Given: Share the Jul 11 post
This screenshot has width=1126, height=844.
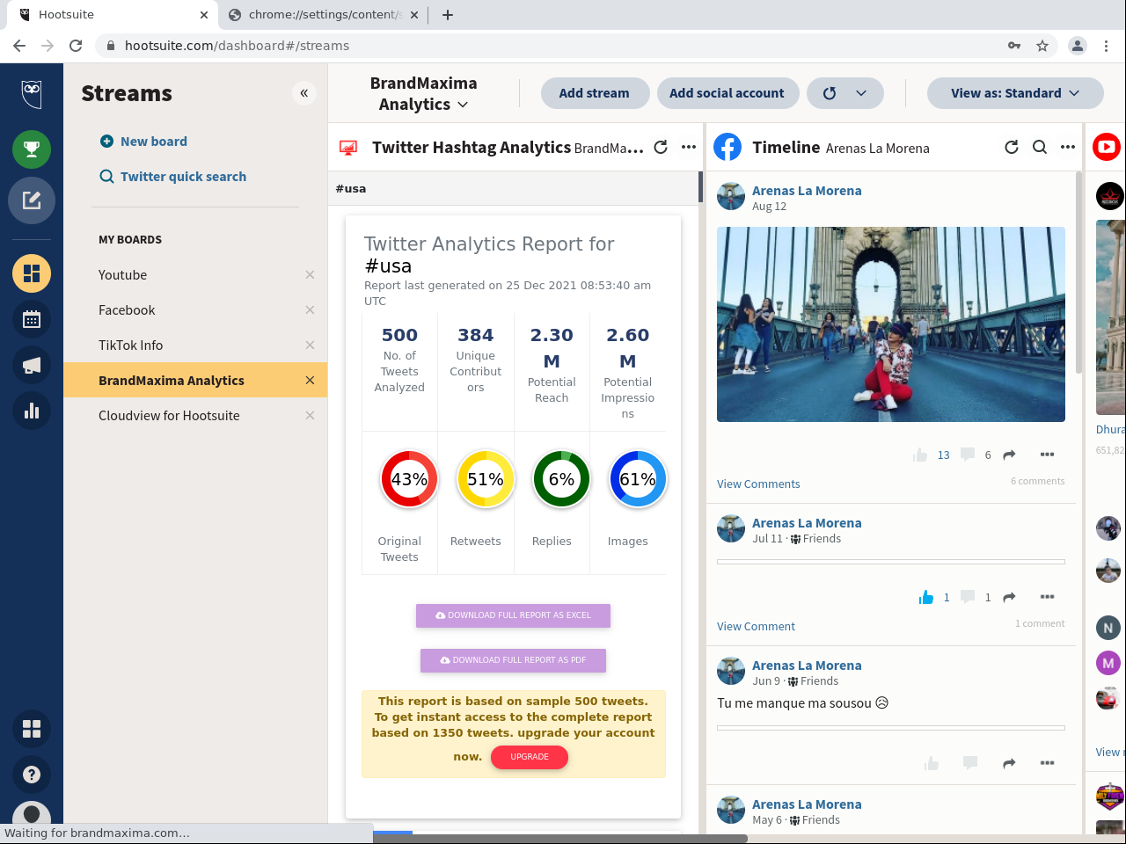Looking at the screenshot, I should tap(1009, 597).
